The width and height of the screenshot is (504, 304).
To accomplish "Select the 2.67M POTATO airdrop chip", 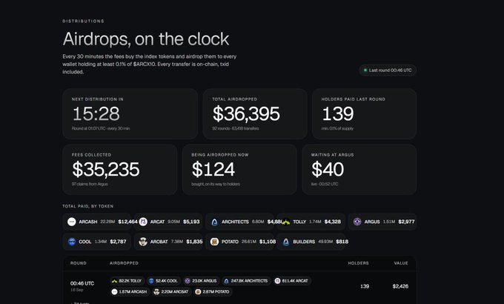I will [x=213, y=292].
